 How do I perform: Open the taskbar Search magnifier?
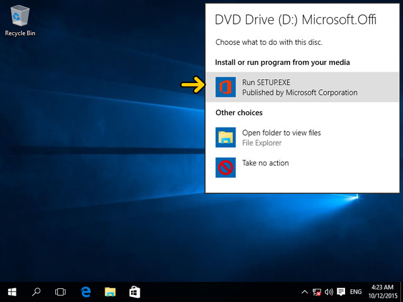(x=36, y=292)
